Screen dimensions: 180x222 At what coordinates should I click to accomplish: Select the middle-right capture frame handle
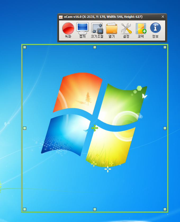pyautogui.click(x=165, y=128)
